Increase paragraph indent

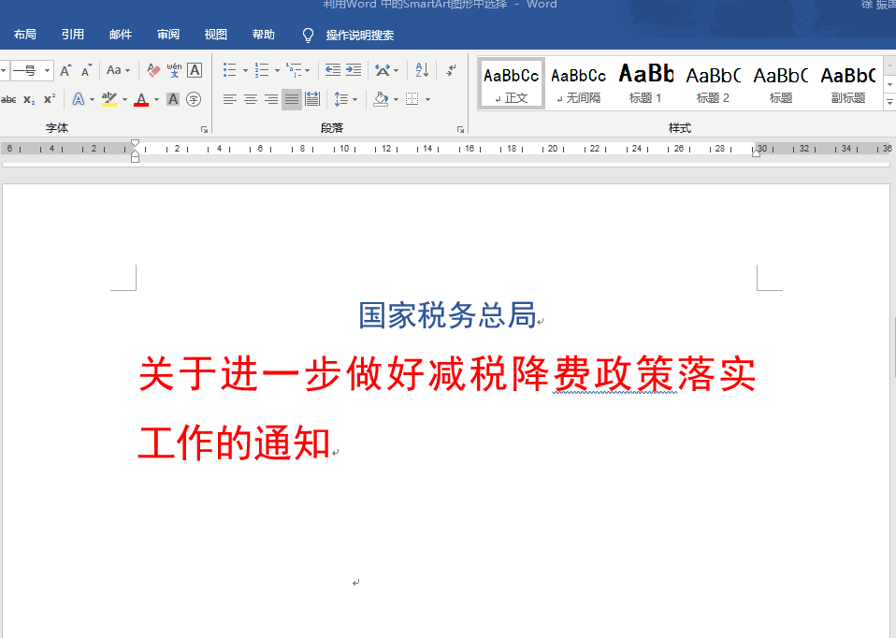(354, 70)
